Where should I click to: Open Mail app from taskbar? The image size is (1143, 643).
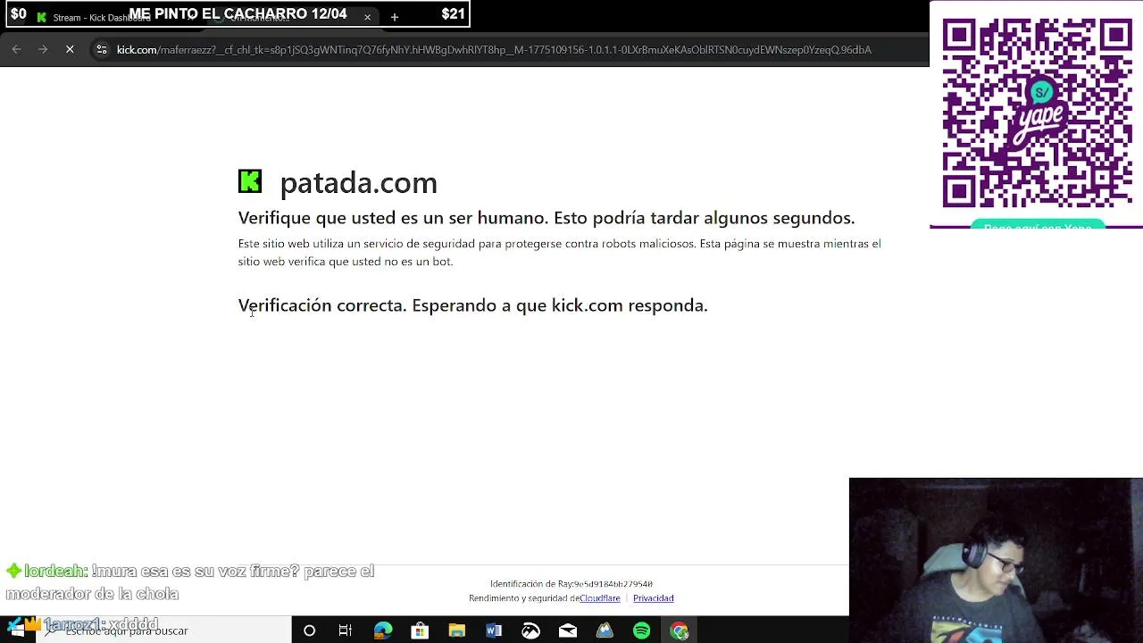pyautogui.click(x=568, y=630)
